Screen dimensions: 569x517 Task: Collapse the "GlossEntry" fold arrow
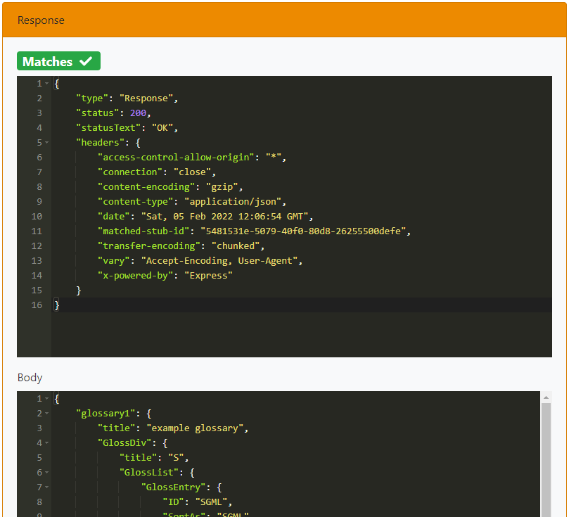pyautogui.click(x=47, y=487)
